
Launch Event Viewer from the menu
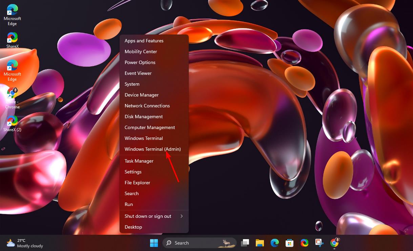coord(154,73)
